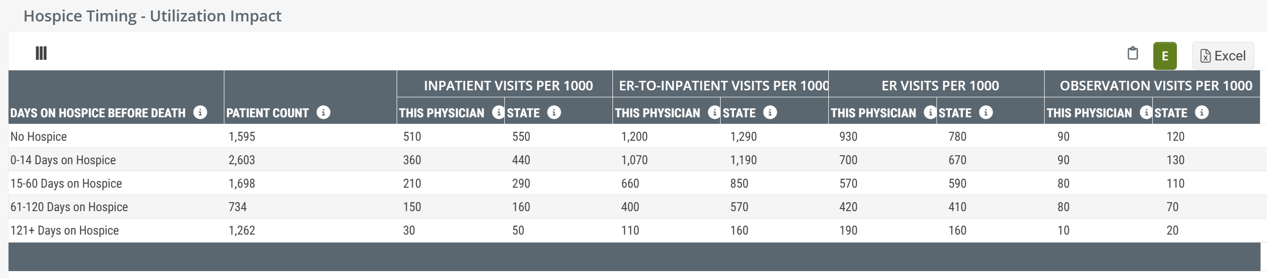Image resolution: width=1267 pixels, height=278 pixels.
Task: Click info icon for Observation State column
Action: [x=1201, y=112]
